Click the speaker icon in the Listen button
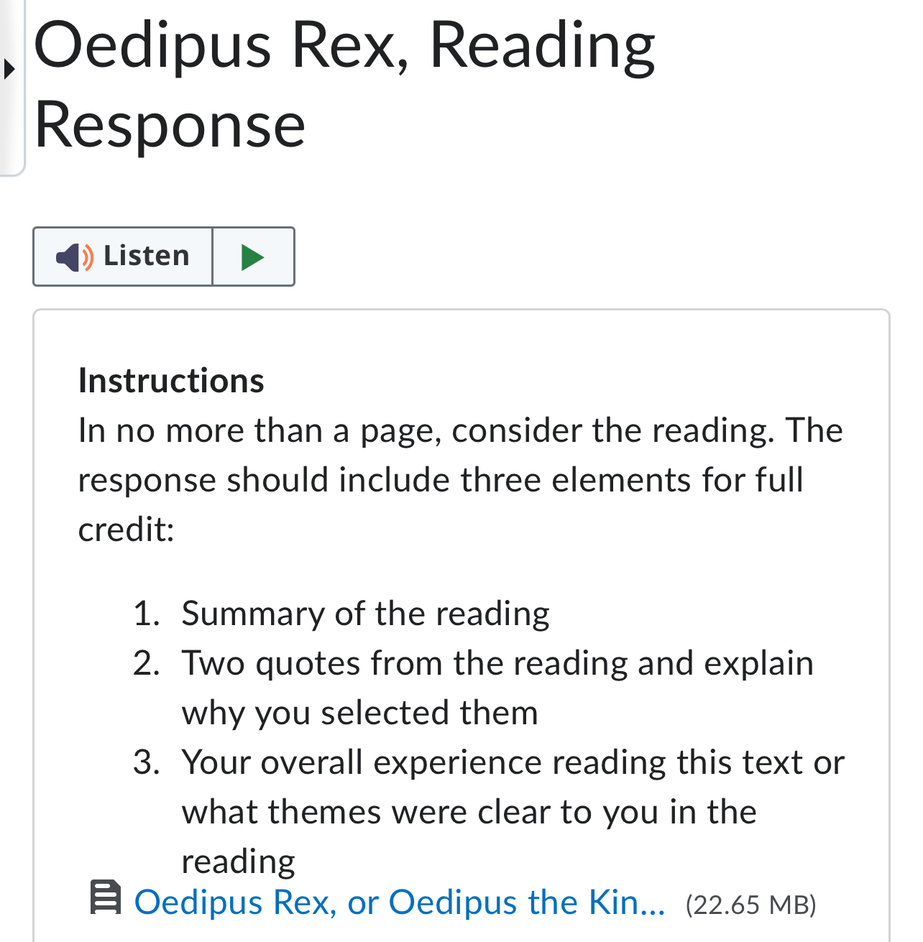Screen dimensions: 923x942 point(72,257)
